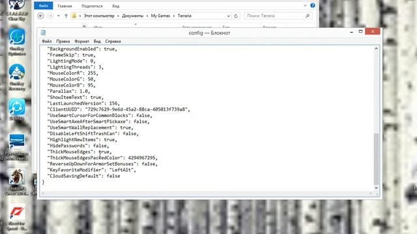
Task: Click the "ThickMouseEdges": true line
Action: pos(79,151)
